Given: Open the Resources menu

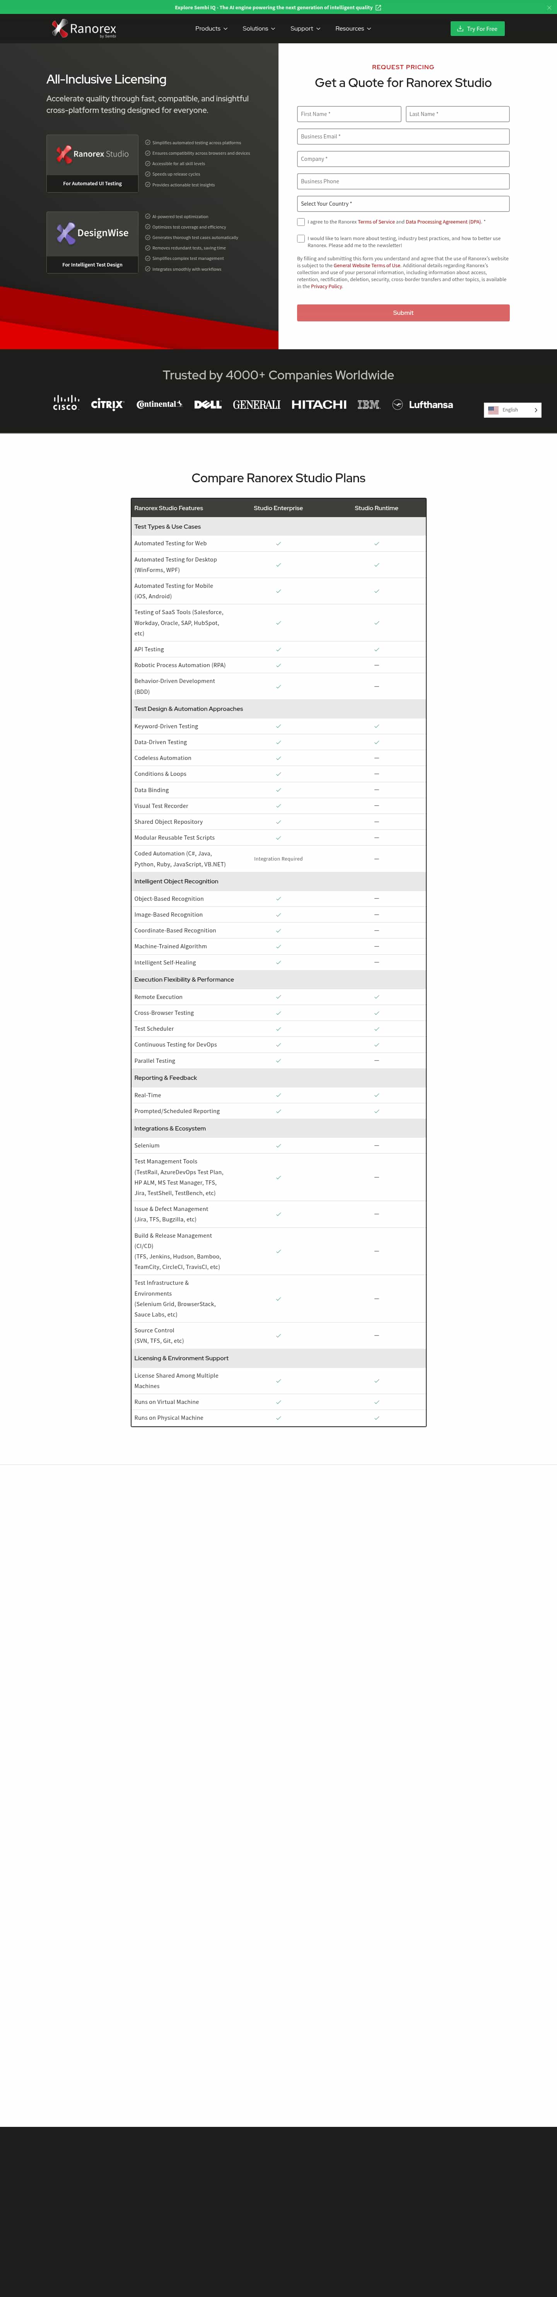Looking at the screenshot, I should [353, 29].
